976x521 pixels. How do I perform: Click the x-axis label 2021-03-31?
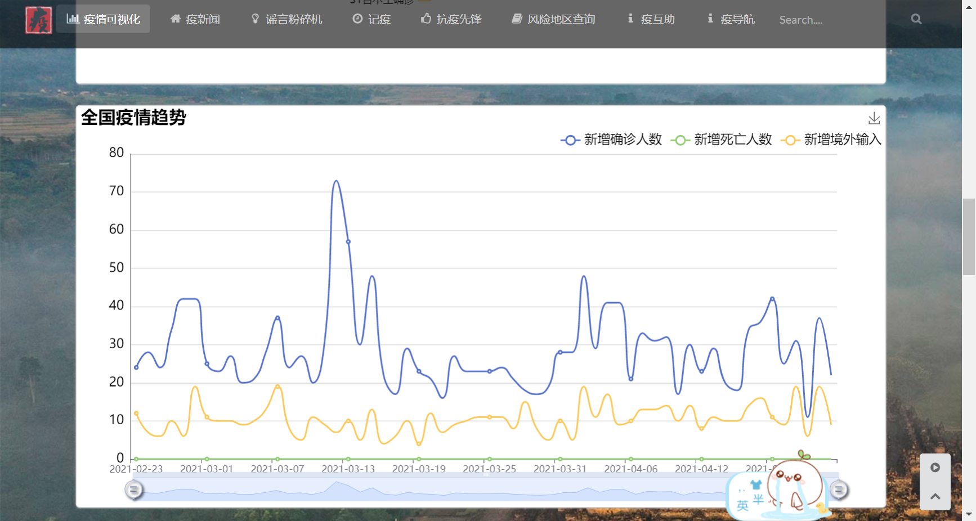(560, 469)
